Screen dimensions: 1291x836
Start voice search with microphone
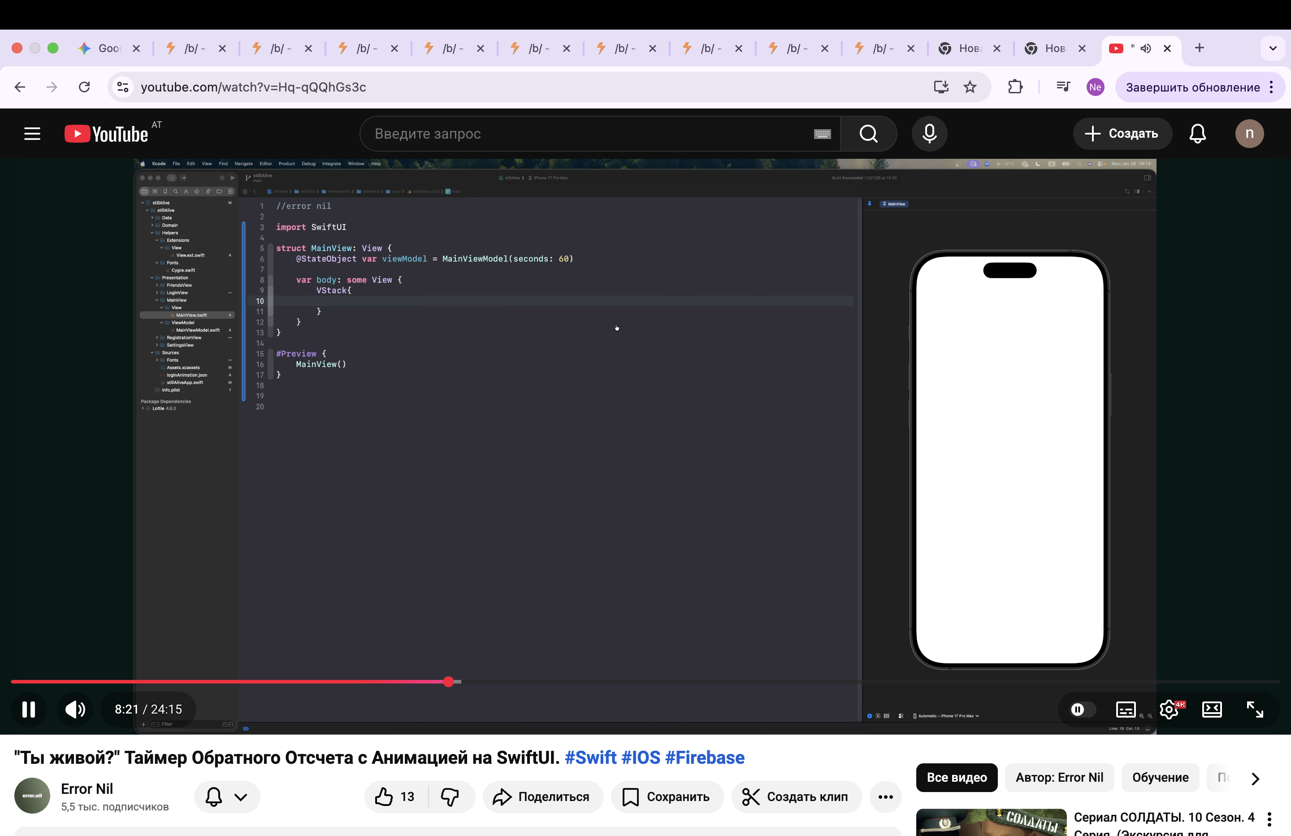click(x=929, y=134)
